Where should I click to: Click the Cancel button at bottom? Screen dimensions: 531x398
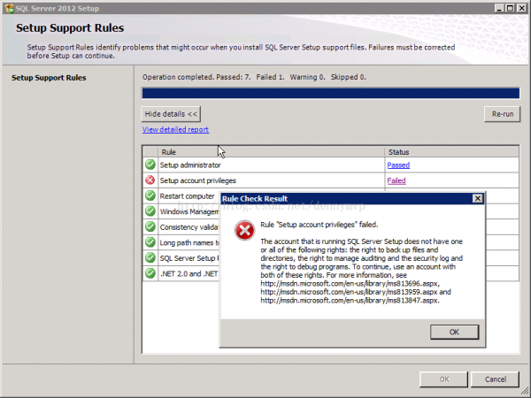pyautogui.click(x=495, y=379)
